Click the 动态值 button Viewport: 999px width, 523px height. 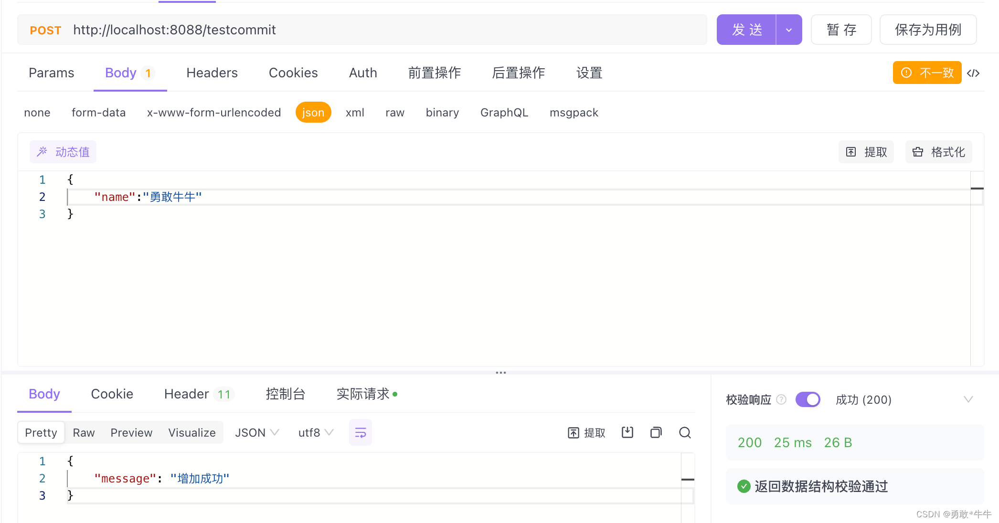pos(63,152)
